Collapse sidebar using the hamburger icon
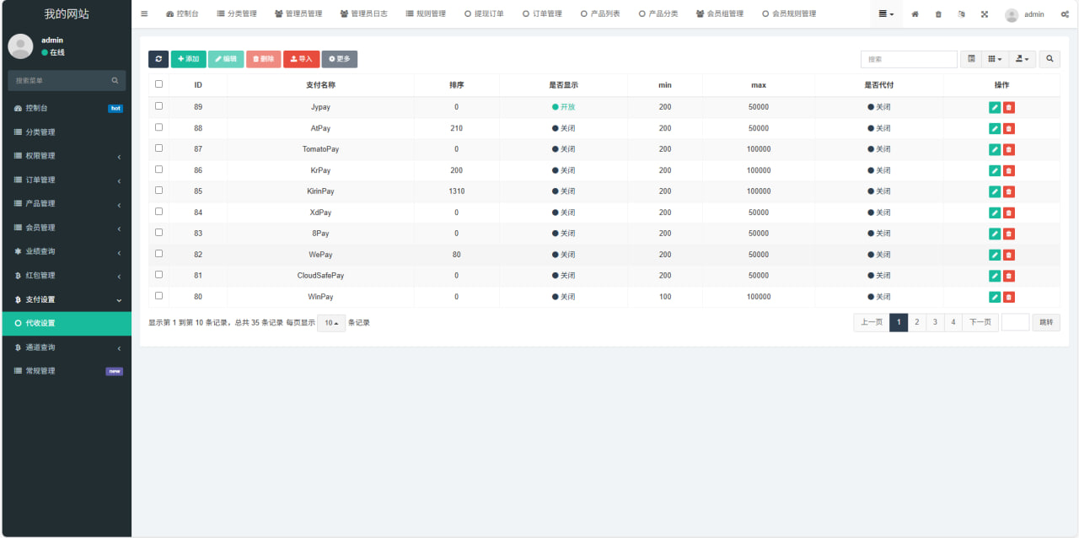Image resolution: width=1079 pixels, height=538 pixels. (144, 14)
